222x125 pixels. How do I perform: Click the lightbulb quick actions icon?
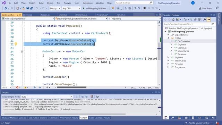(x=16, y=44)
